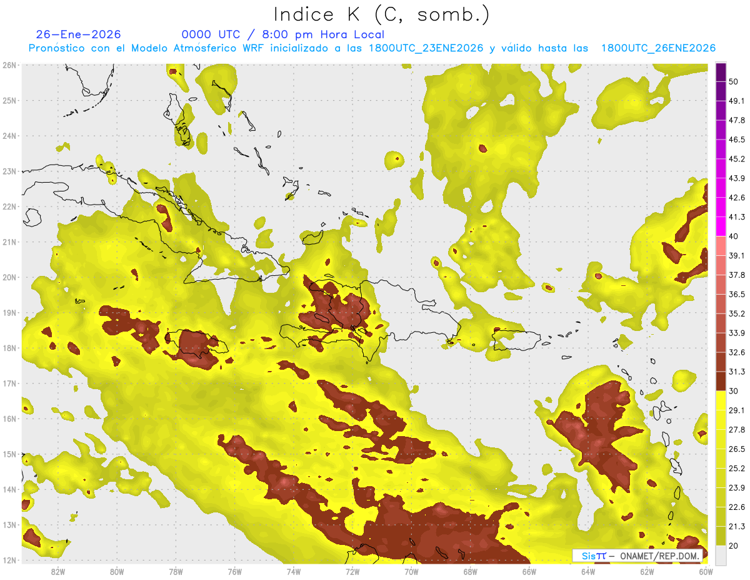The width and height of the screenshot is (750, 580).
Task: Click the colorbar value '32.6'
Action: [736, 352]
